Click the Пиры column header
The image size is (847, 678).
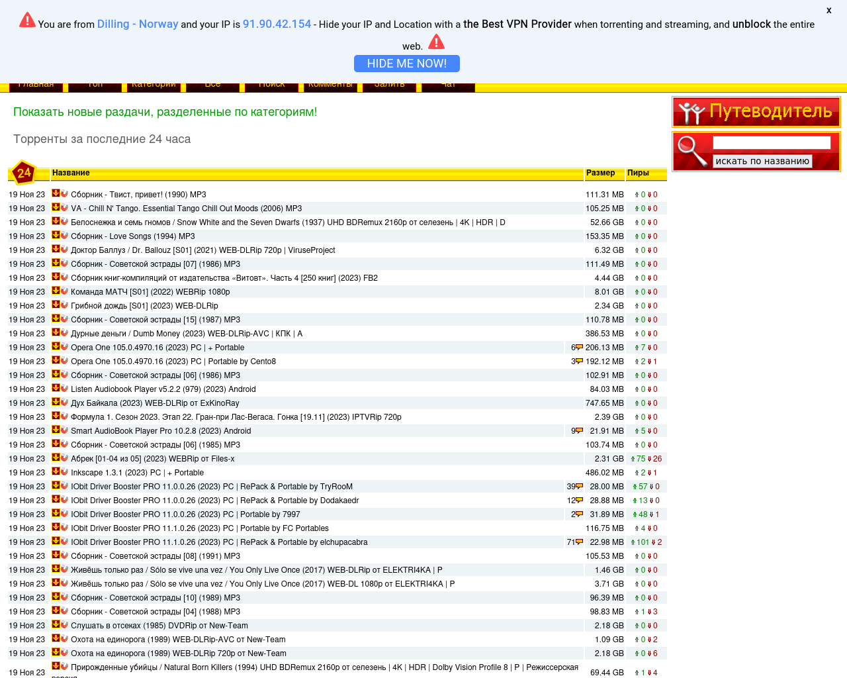638,173
